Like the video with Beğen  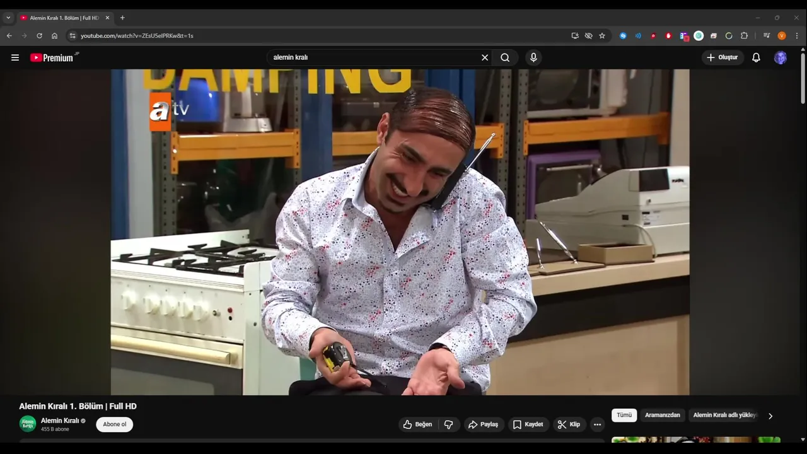418,424
